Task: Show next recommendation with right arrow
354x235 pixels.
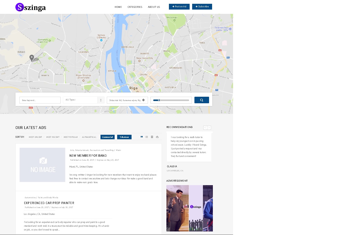Action: point(209,128)
